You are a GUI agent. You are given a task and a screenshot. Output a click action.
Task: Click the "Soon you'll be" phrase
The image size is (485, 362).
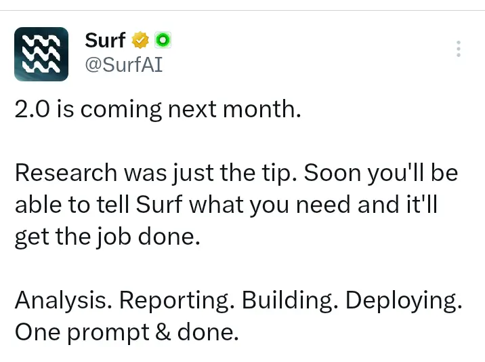(x=381, y=173)
